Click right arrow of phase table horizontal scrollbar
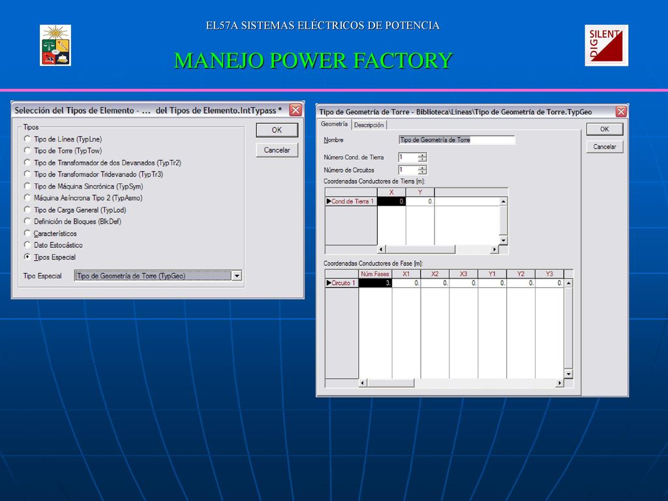Viewport: 668px width, 501px height. click(560, 383)
